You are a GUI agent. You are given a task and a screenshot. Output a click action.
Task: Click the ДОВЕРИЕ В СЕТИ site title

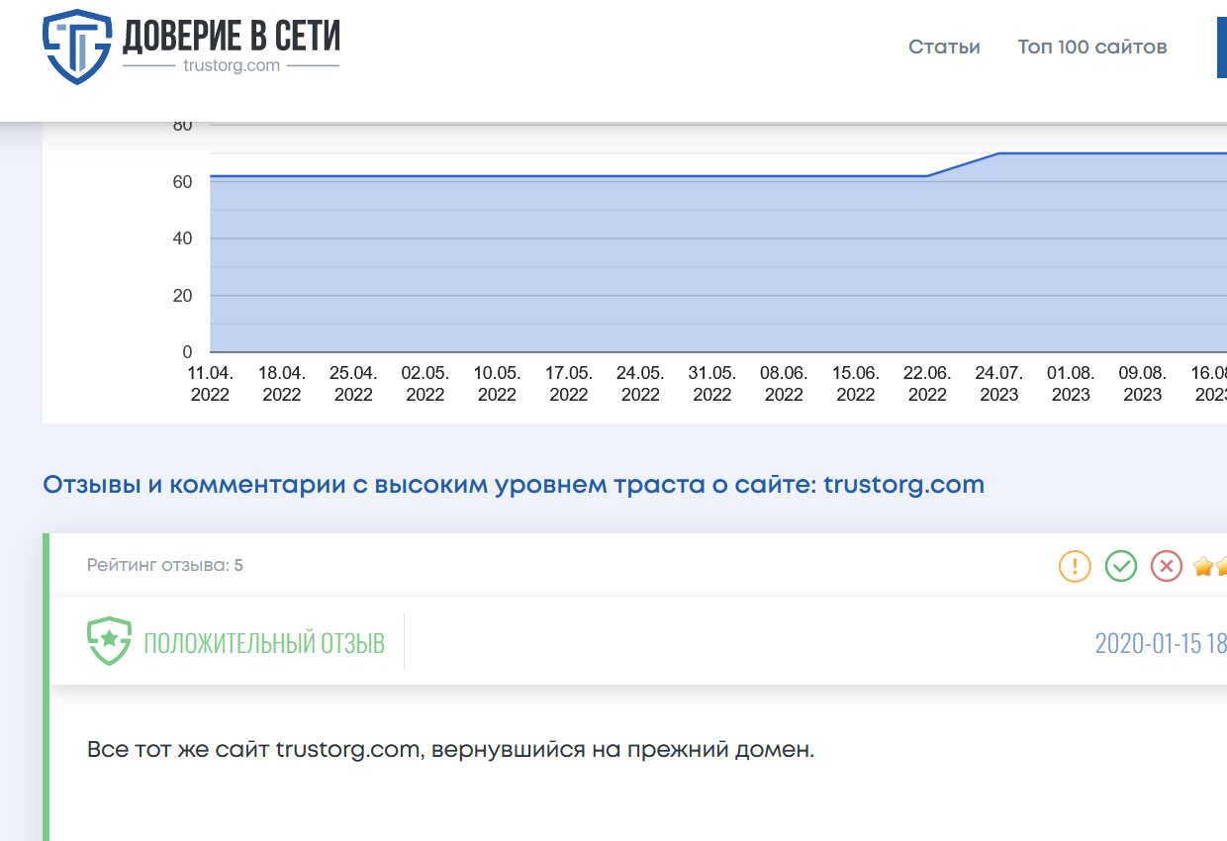click(231, 37)
